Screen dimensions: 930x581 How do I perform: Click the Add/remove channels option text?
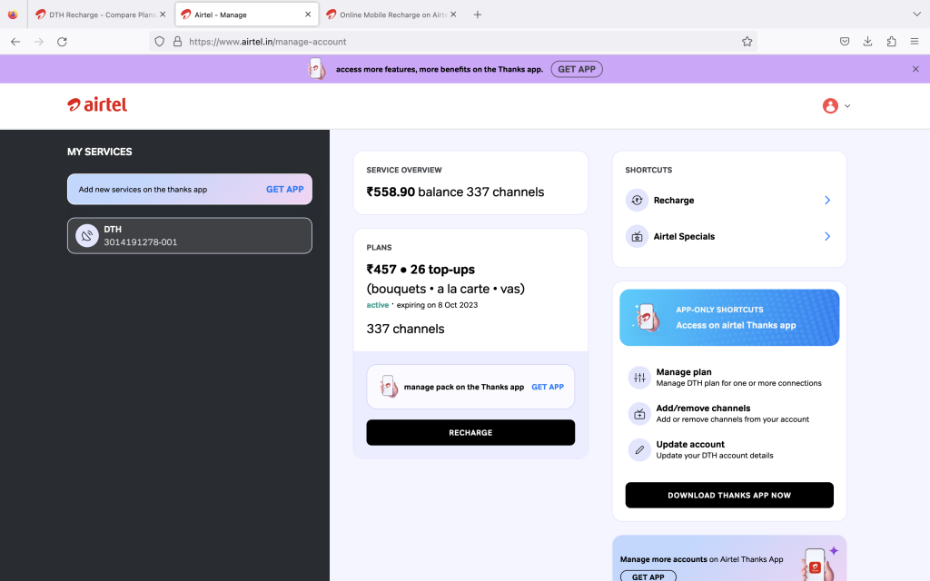click(x=733, y=414)
